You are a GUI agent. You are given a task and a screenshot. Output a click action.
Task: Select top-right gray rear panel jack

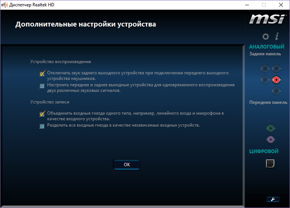(x=276, y=69)
